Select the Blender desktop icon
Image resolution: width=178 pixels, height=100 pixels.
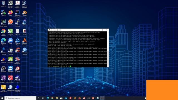click(24, 13)
